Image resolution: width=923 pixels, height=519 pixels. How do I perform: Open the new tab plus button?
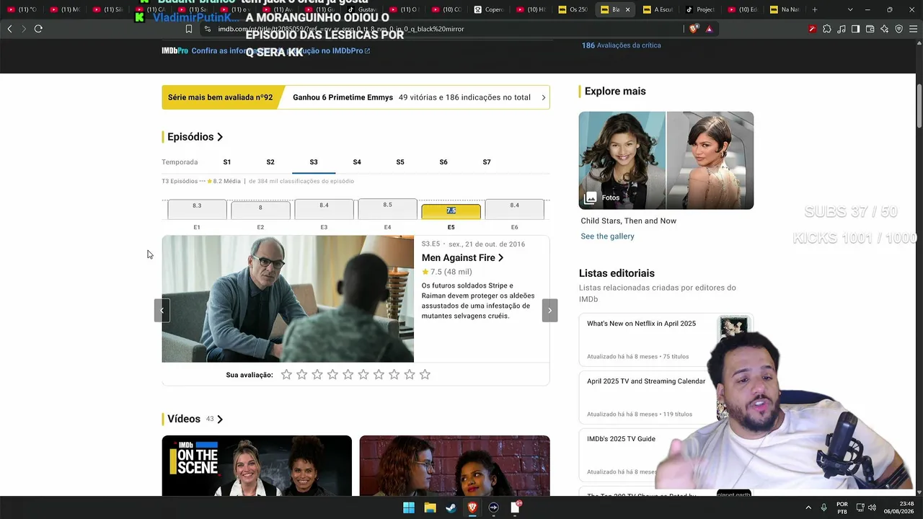click(815, 9)
